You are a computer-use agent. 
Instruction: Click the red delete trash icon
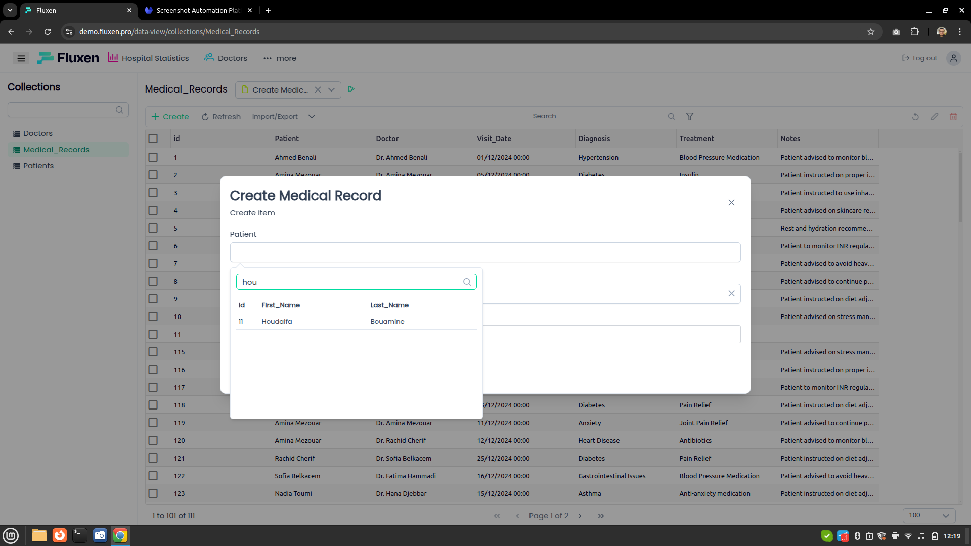point(953,117)
